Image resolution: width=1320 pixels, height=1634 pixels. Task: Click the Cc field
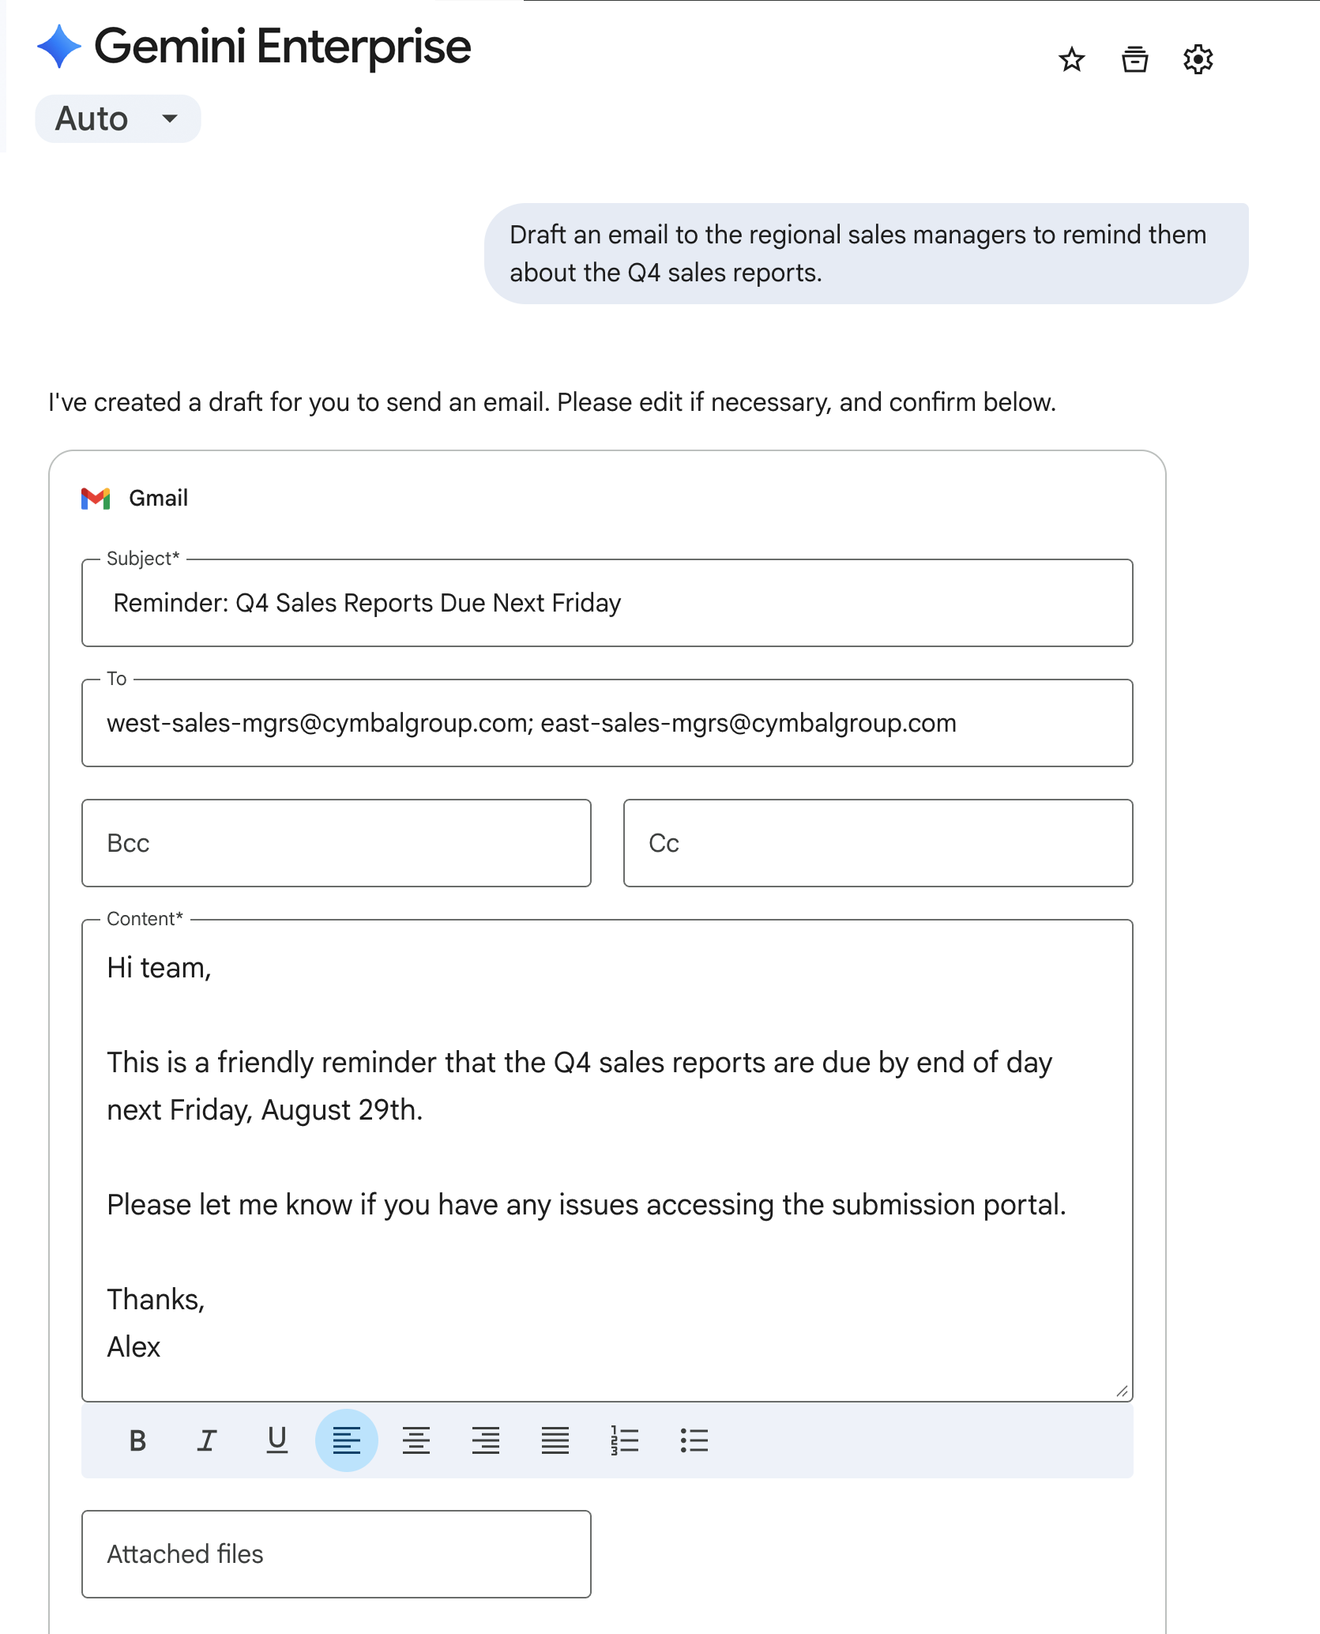pyautogui.click(x=877, y=842)
